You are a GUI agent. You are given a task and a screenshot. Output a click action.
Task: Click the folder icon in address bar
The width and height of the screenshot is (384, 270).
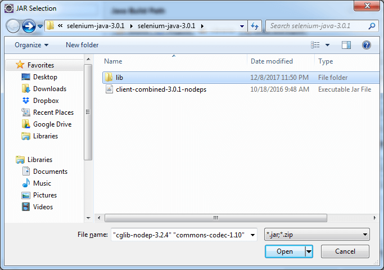pyautogui.click(x=50, y=25)
